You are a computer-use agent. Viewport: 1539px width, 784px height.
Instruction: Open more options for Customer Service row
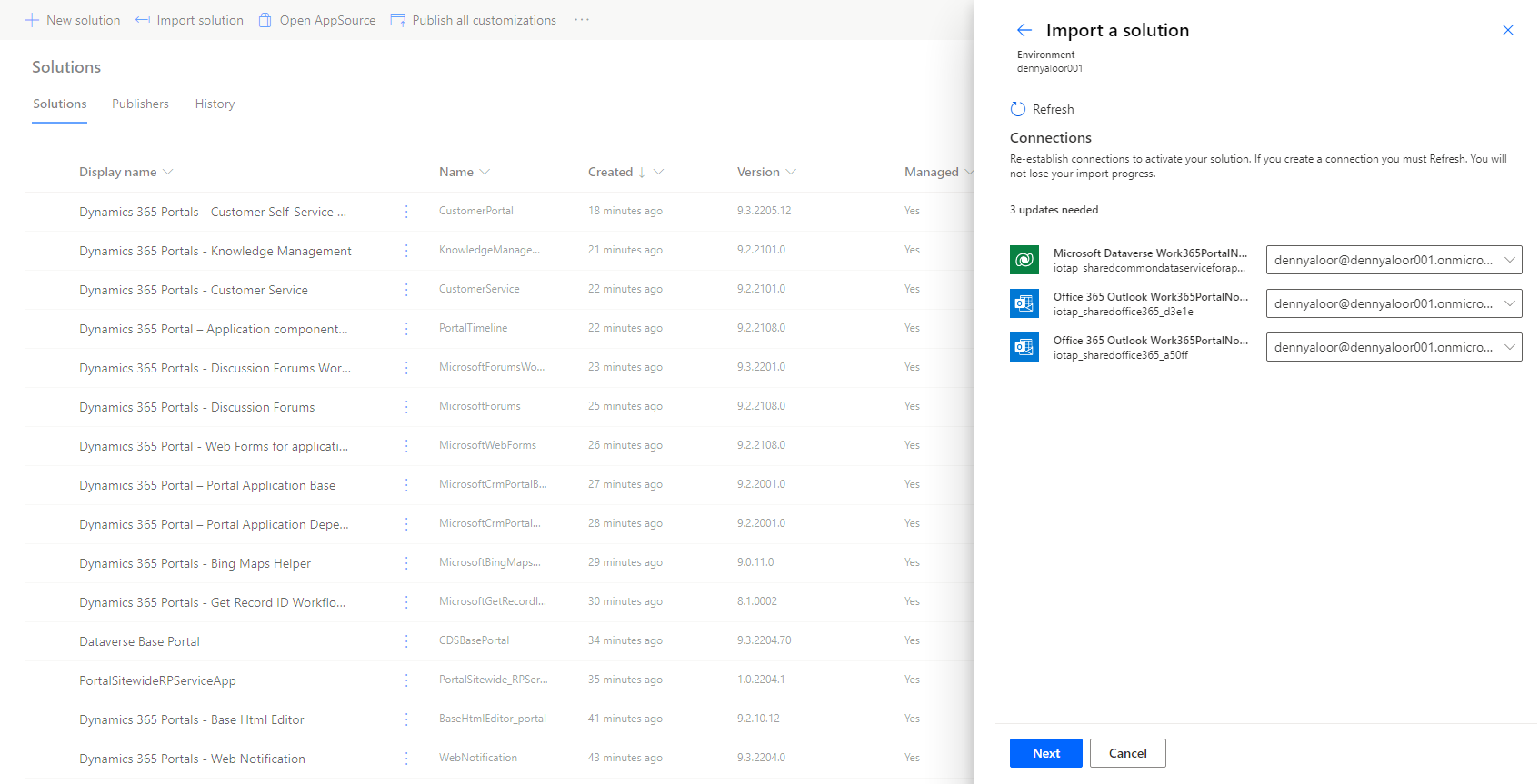pyautogui.click(x=406, y=290)
